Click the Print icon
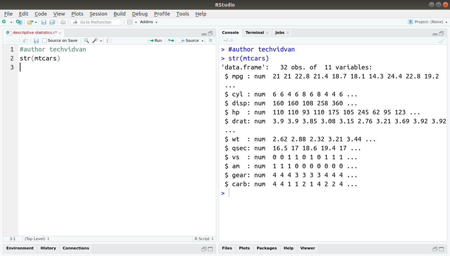The image size is (450, 256). coord(62,22)
